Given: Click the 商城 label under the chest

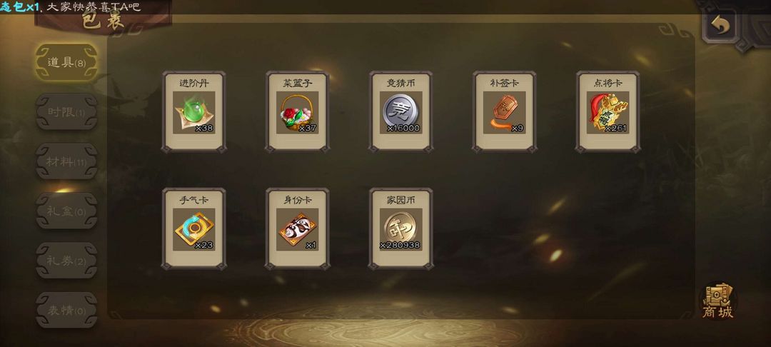Looking at the screenshot, I should 718,312.
